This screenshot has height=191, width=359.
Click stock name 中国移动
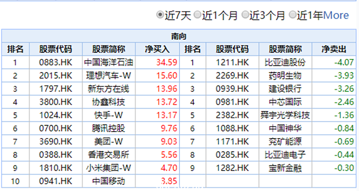click(x=109, y=181)
